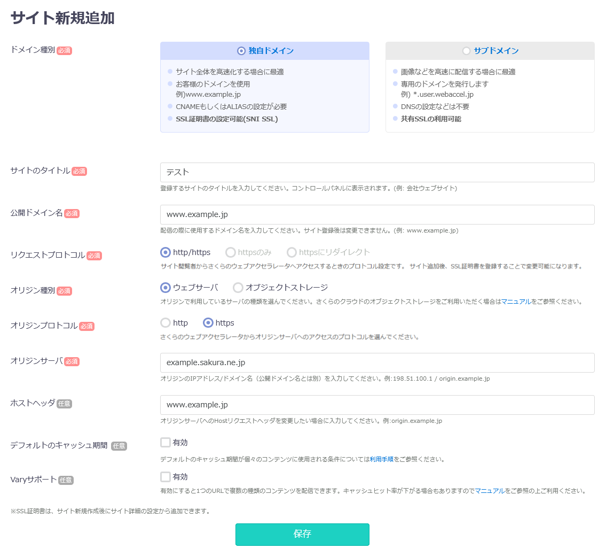Select the httpsにリダイレクト radio option
The height and width of the screenshot is (556, 606).
coord(292,252)
